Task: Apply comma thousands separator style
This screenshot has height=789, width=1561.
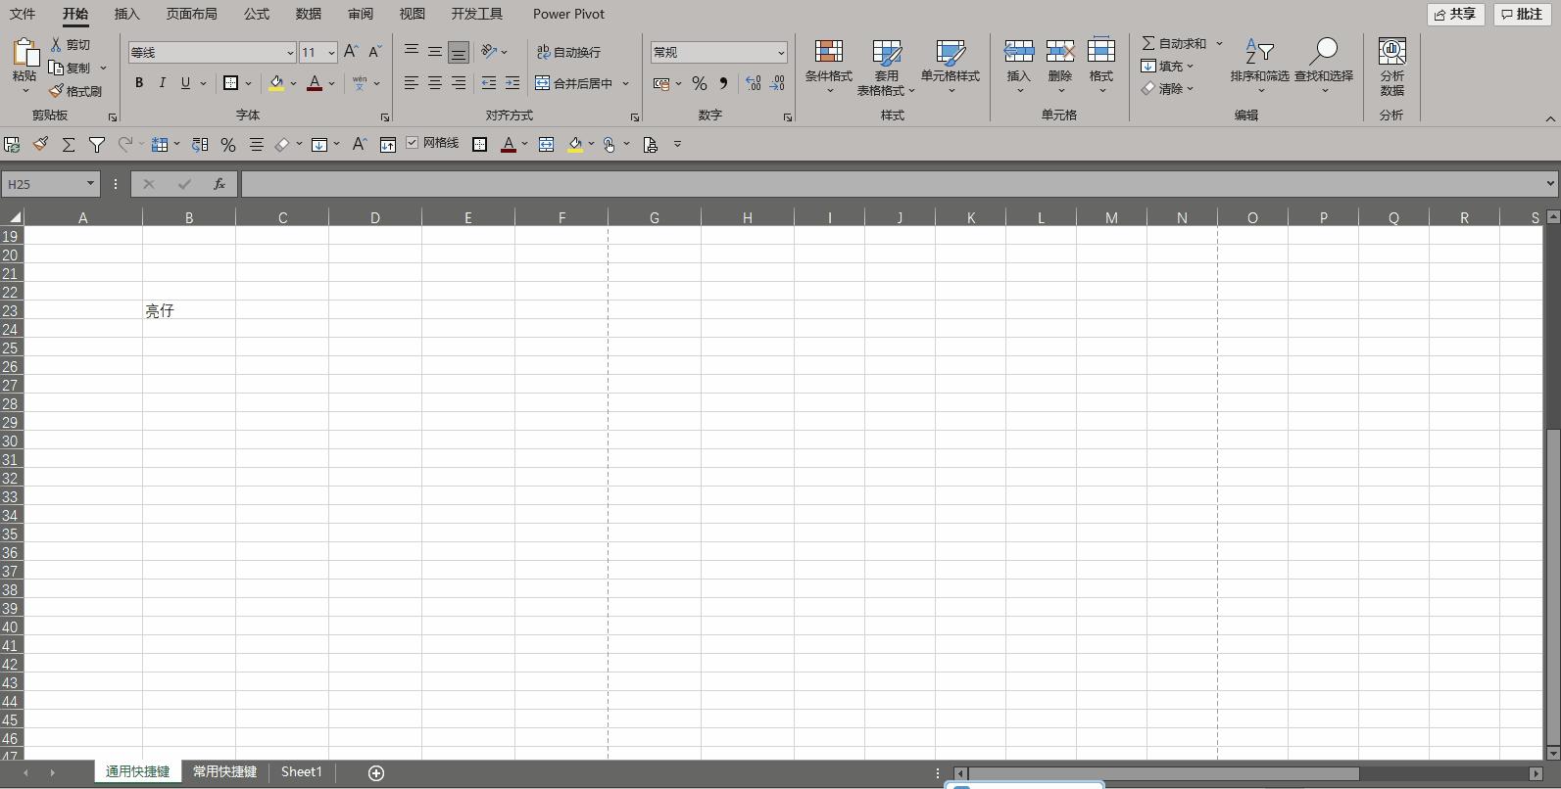Action: 723,83
